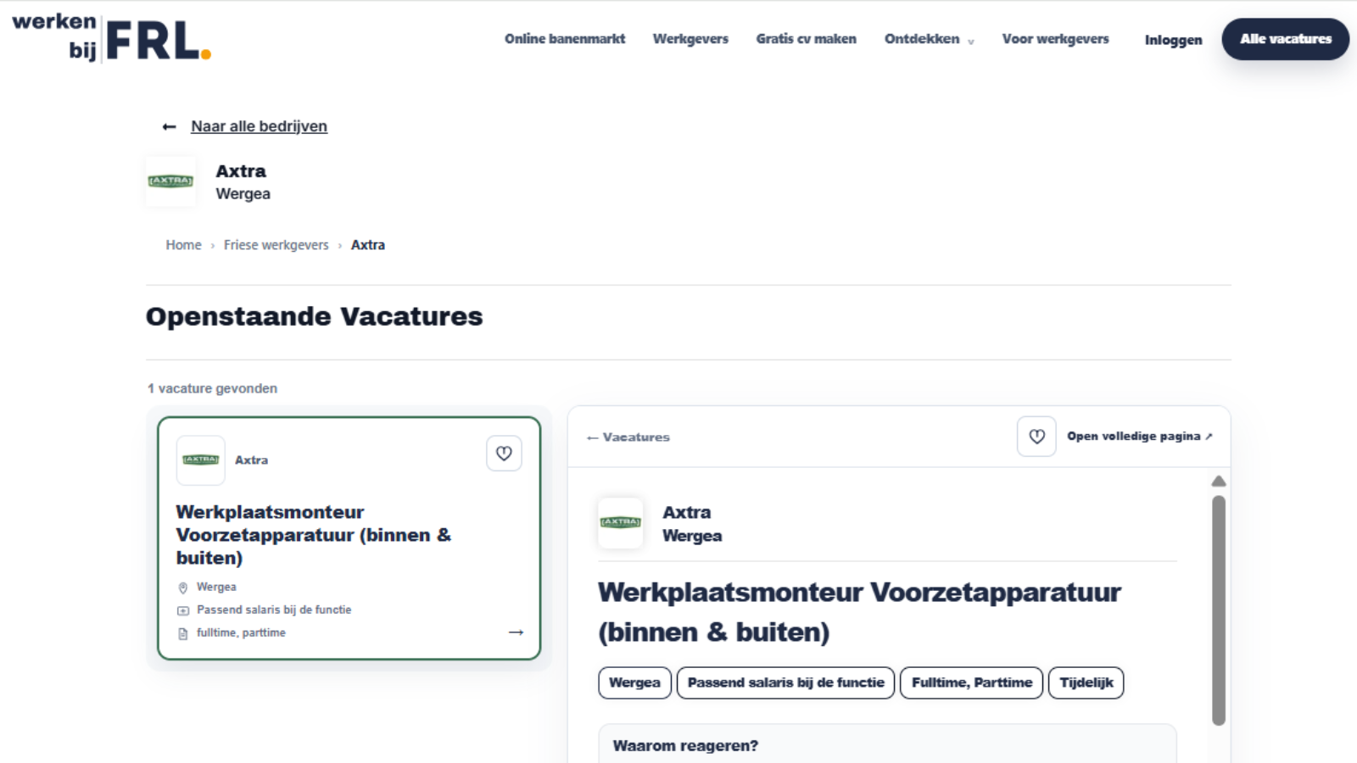Image resolution: width=1357 pixels, height=763 pixels.
Task: Click the 1 vacature gevonden text
Action: [212, 388]
